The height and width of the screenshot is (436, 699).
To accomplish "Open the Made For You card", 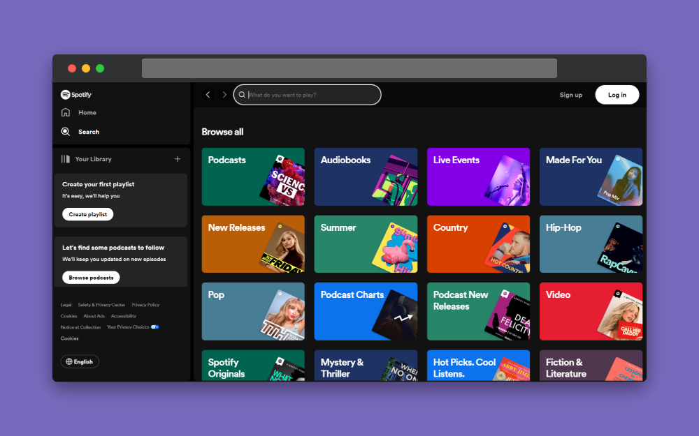I will pyautogui.click(x=591, y=176).
